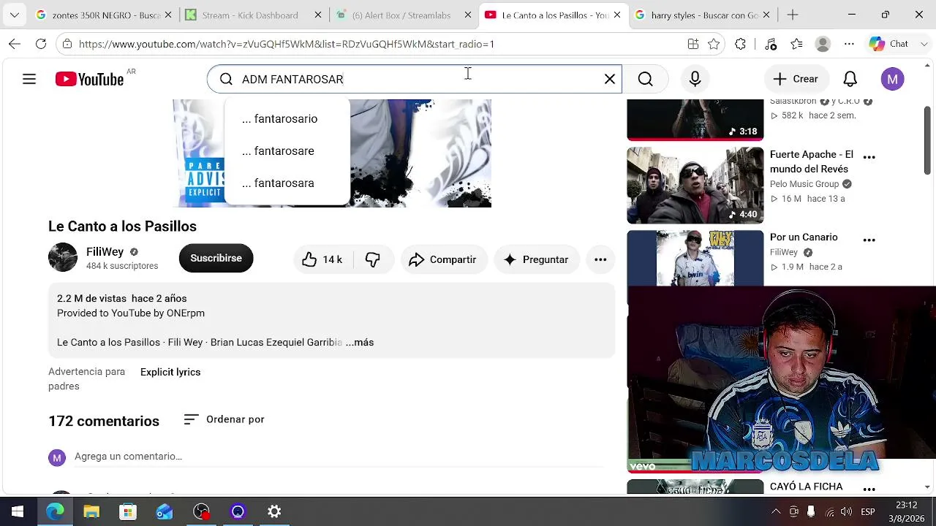Screen dimensions: 936x526
Task: Open Microsoft Store from the taskbar
Action: point(128,511)
